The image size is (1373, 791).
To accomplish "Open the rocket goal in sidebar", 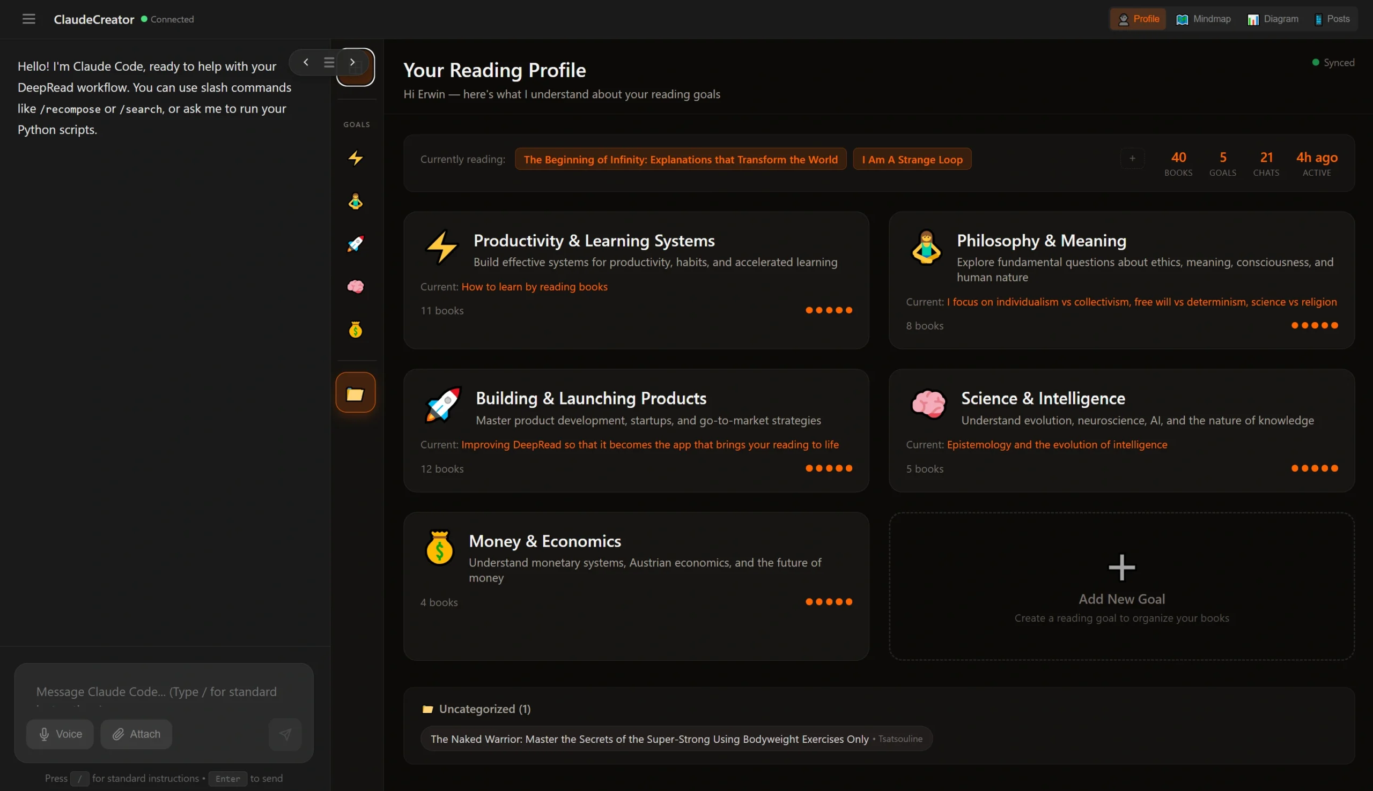I will pyautogui.click(x=356, y=244).
